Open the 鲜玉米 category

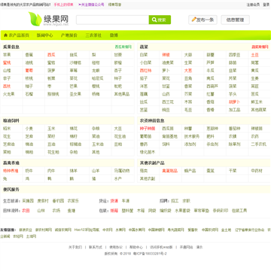(257, 102)
